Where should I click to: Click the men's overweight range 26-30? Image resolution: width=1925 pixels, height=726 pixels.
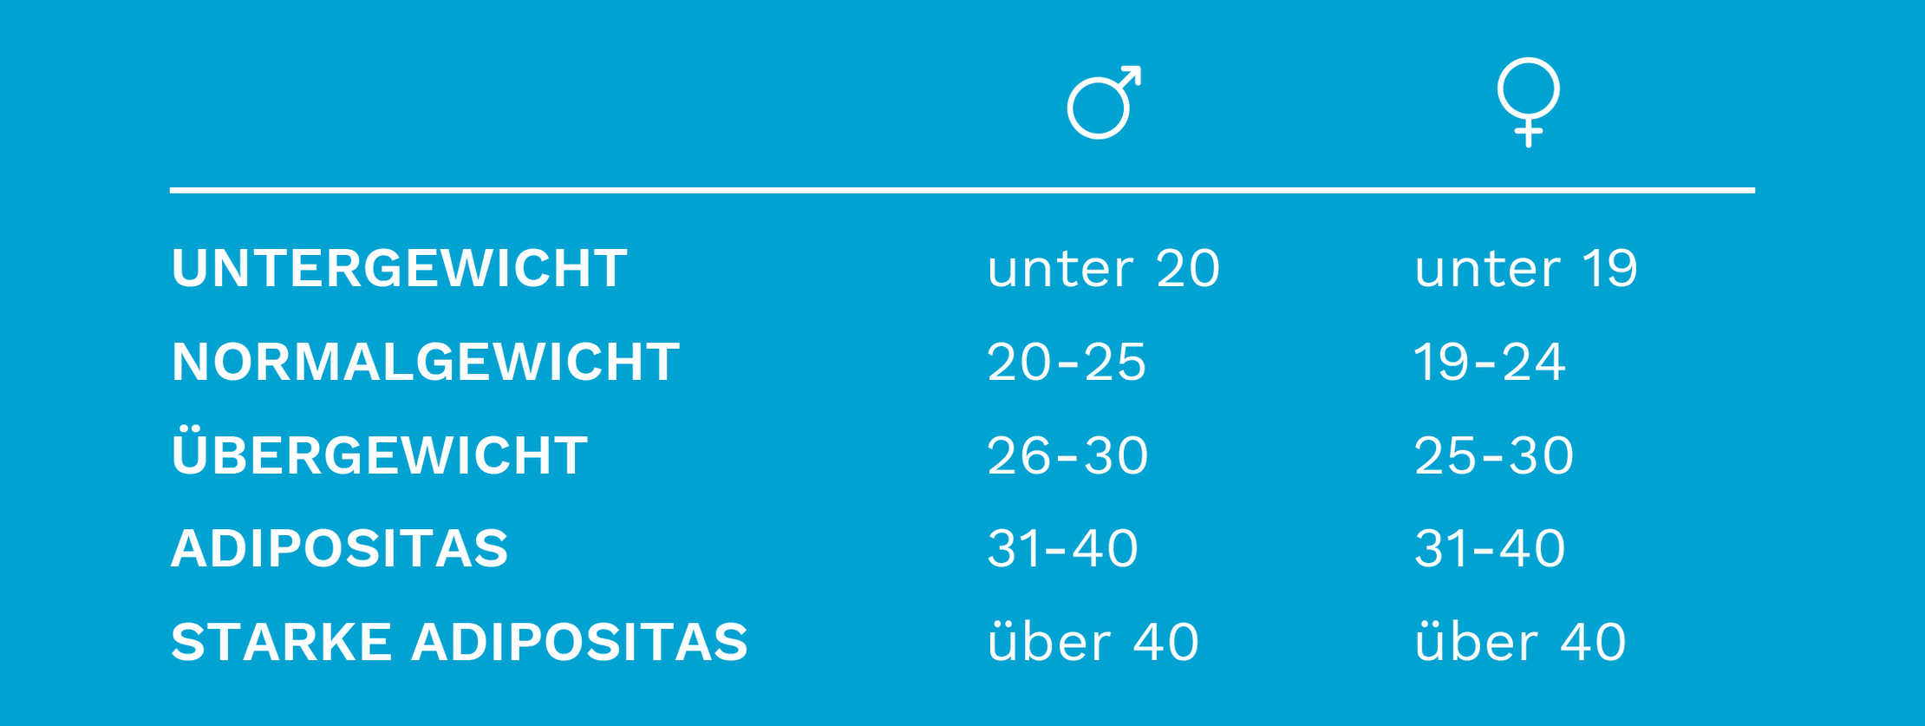click(x=1067, y=455)
